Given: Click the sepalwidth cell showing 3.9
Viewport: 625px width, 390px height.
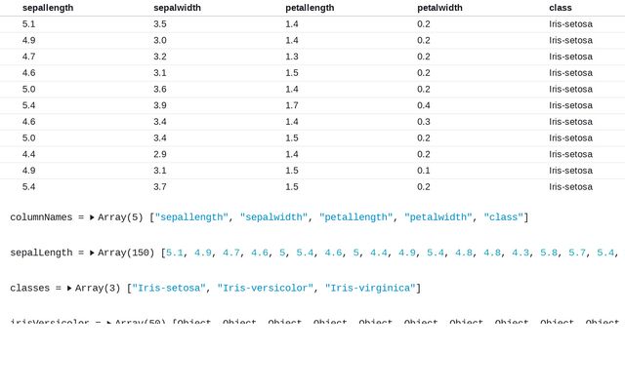Looking at the screenshot, I should click(x=160, y=105).
